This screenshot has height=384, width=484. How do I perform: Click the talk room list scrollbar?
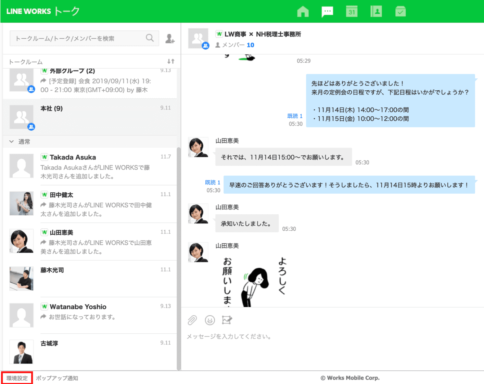tap(179, 257)
